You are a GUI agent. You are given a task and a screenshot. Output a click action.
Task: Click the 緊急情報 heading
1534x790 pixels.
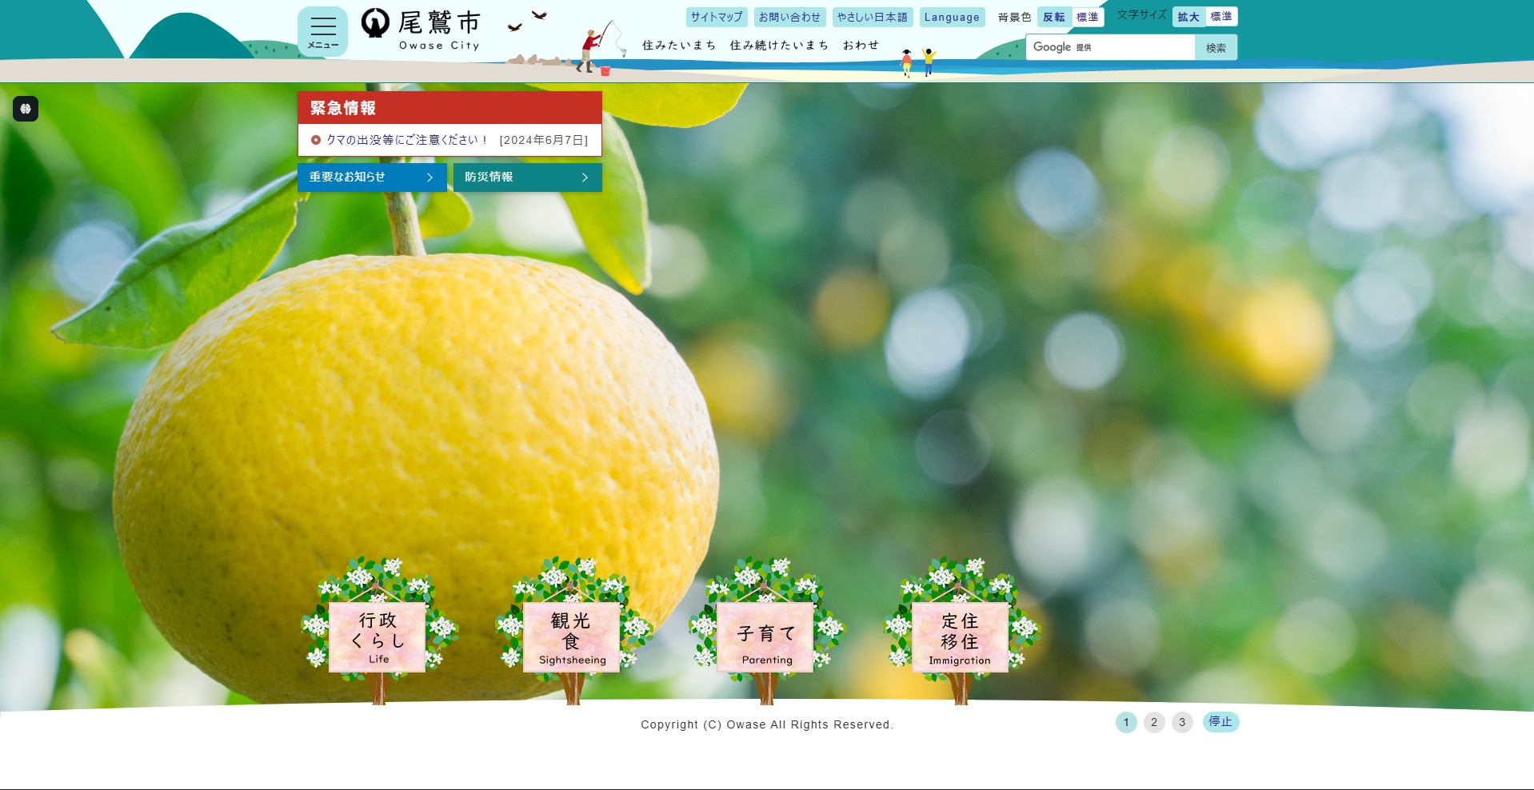(343, 108)
